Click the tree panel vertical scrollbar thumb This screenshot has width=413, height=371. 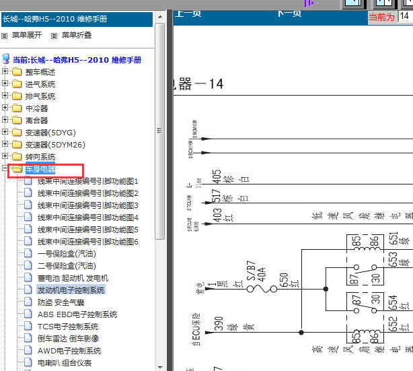[x=160, y=131]
